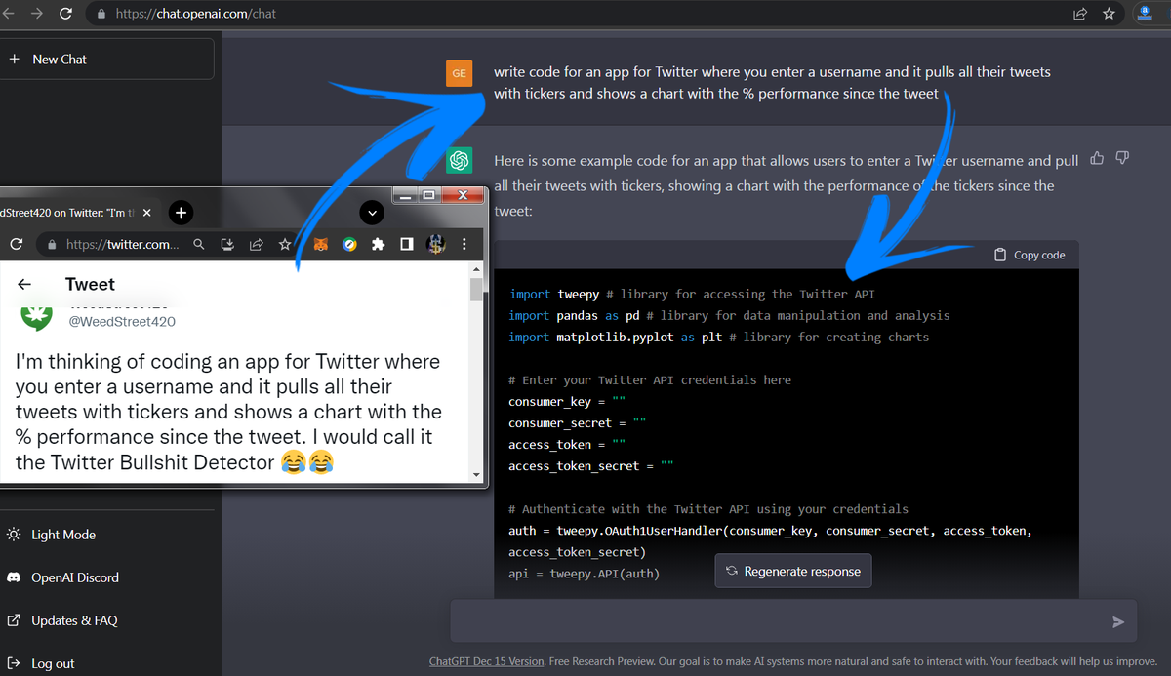Click "Tweet" heading text
1171x676 pixels.
(90, 284)
